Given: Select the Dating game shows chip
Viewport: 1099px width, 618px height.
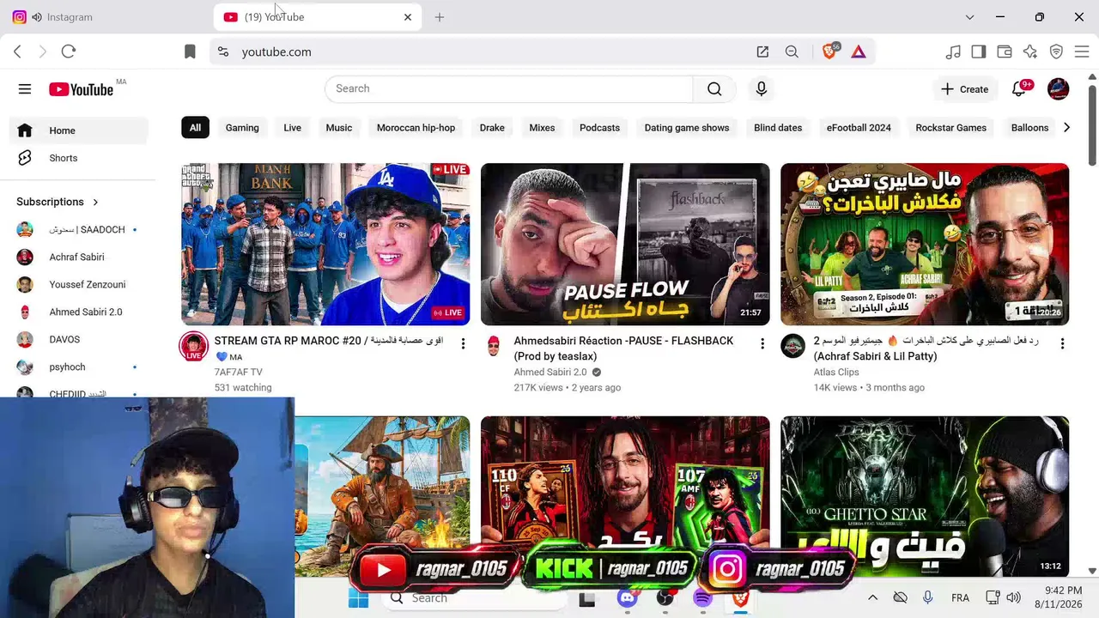Looking at the screenshot, I should click(x=687, y=128).
